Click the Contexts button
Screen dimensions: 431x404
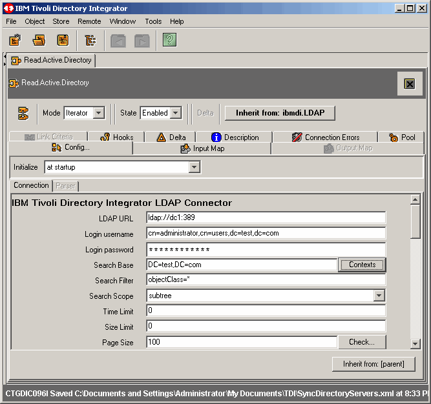[x=362, y=265]
